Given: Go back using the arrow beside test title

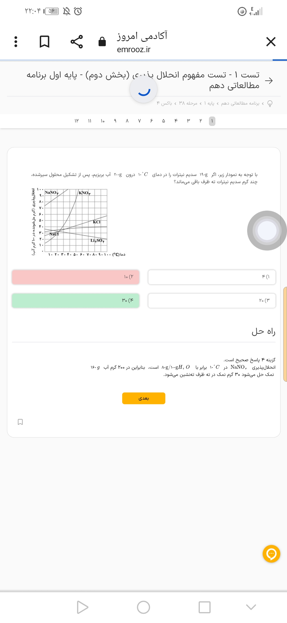Looking at the screenshot, I should [x=269, y=81].
